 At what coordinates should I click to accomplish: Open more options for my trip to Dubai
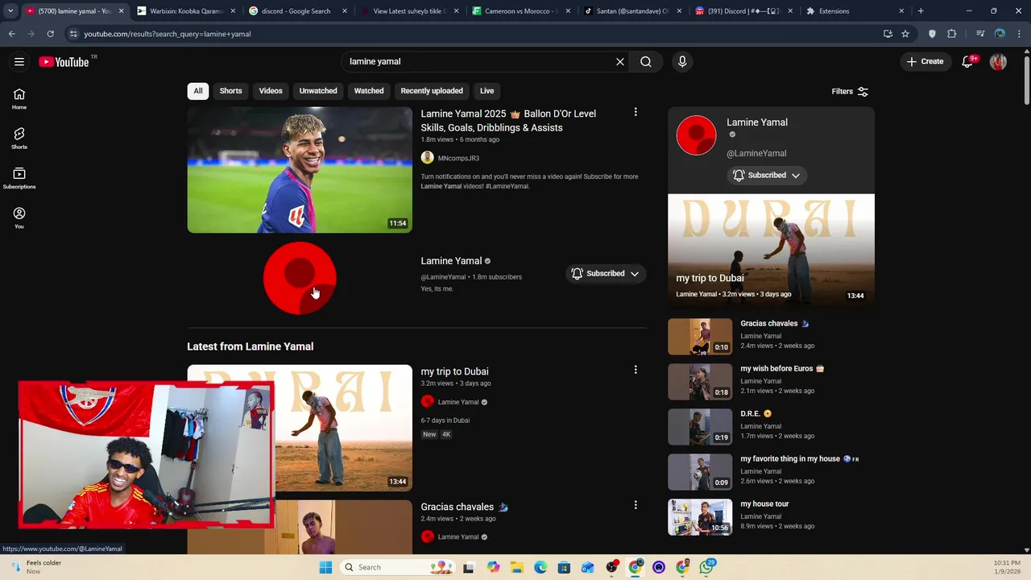click(636, 370)
